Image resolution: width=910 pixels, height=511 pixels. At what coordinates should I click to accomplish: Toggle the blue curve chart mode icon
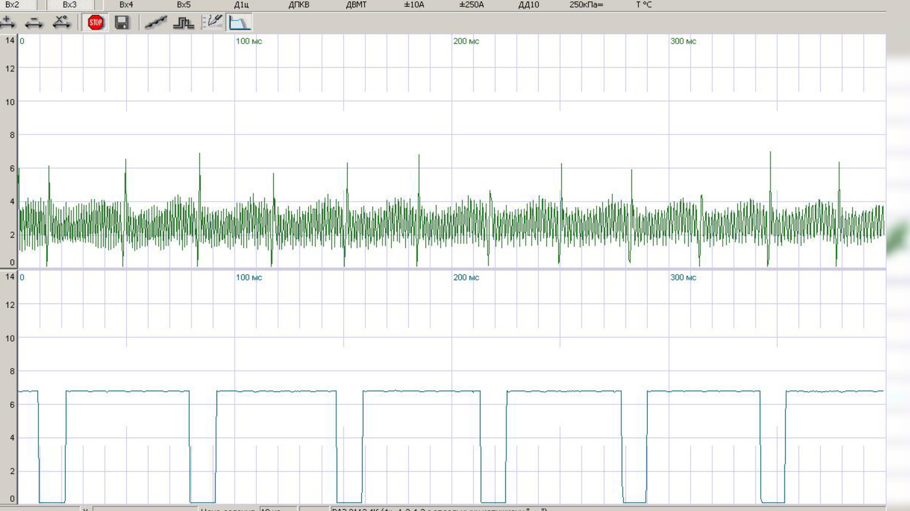(x=239, y=22)
